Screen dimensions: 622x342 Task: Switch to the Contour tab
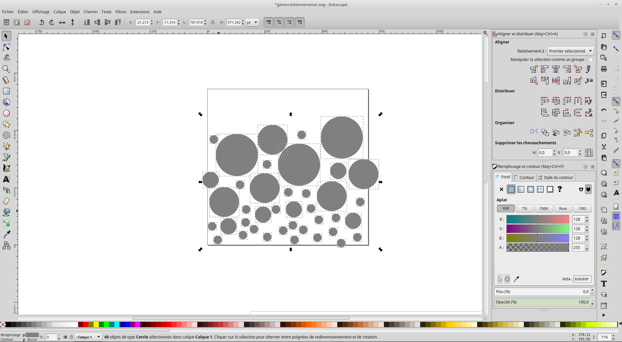[x=524, y=177]
